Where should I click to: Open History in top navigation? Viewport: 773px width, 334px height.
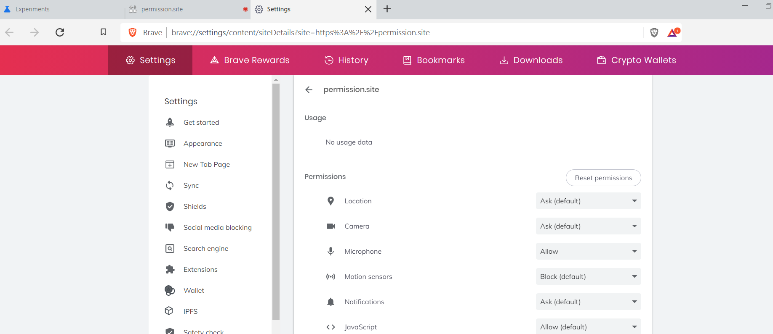(347, 60)
